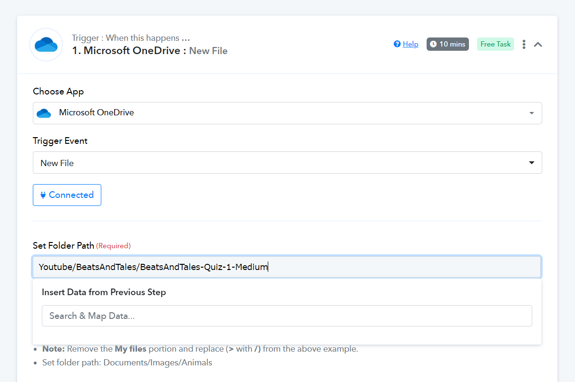Click the Trigger Event label
Image resolution: width=575 pixels, height=382 pixels.
[60, 141]
